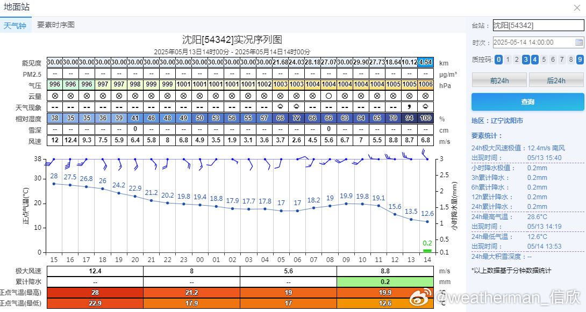The height and width of the screenshot is (312, 586).
Task: Click the 累计降水 cell showing 0.2
Action: [x=385, y=282]
